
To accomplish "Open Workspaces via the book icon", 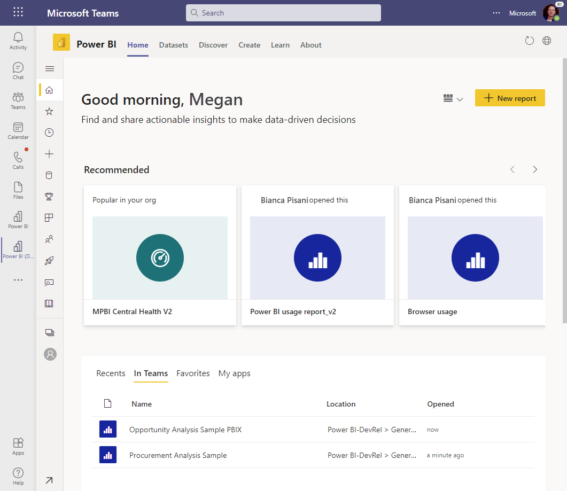I will [x=49, y=303].
